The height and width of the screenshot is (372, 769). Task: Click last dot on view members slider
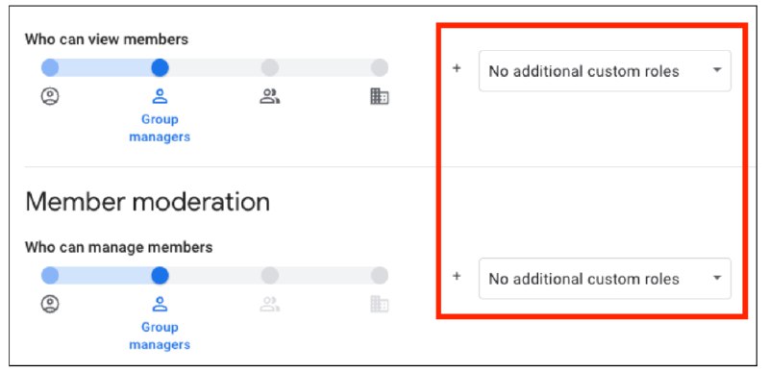pyautogui.click(x=379, y=67)
